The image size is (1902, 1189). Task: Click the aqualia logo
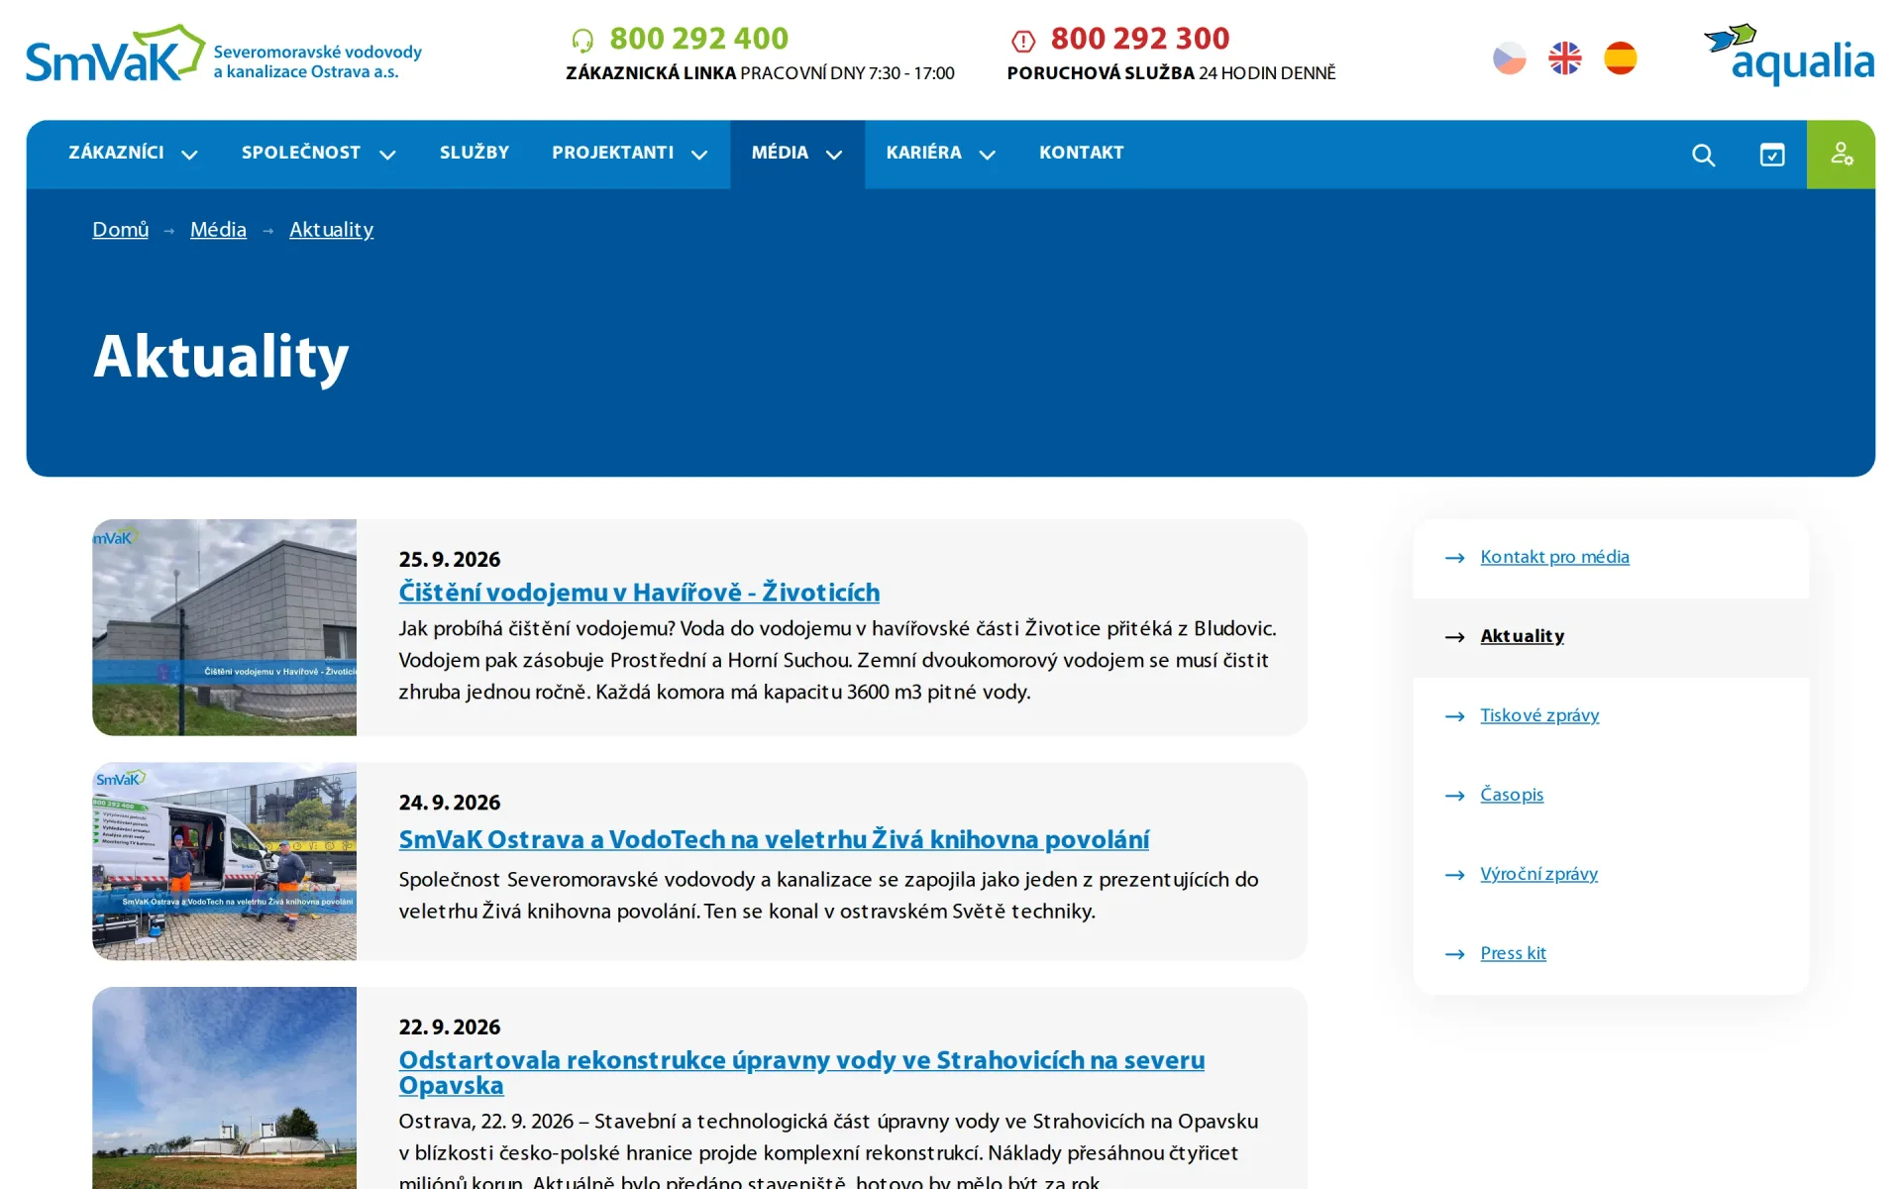[x=1789, y=54]
